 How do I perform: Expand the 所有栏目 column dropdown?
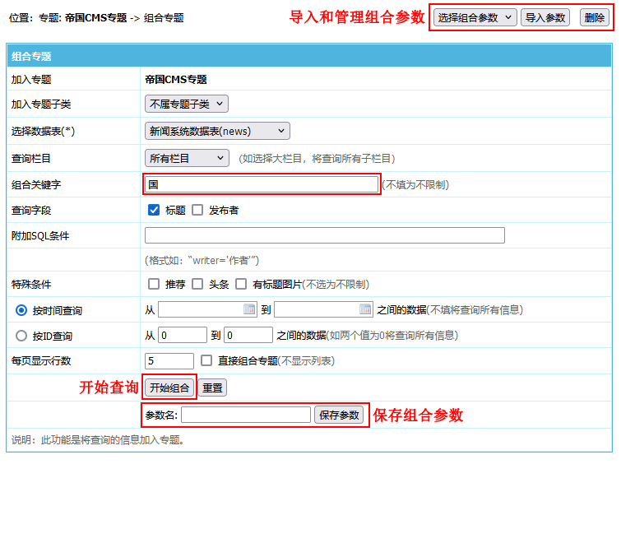tap(187, 158)
